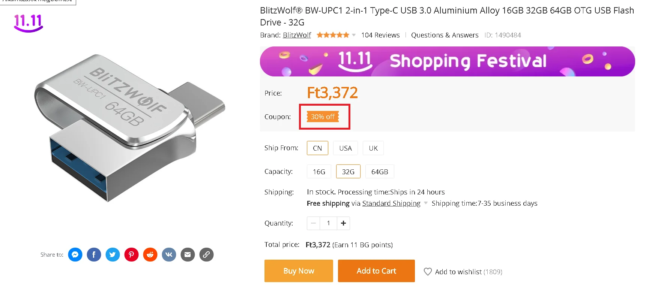Share product on Facebook
This screenshot has width=649, height=287.
tap(94, 255)
